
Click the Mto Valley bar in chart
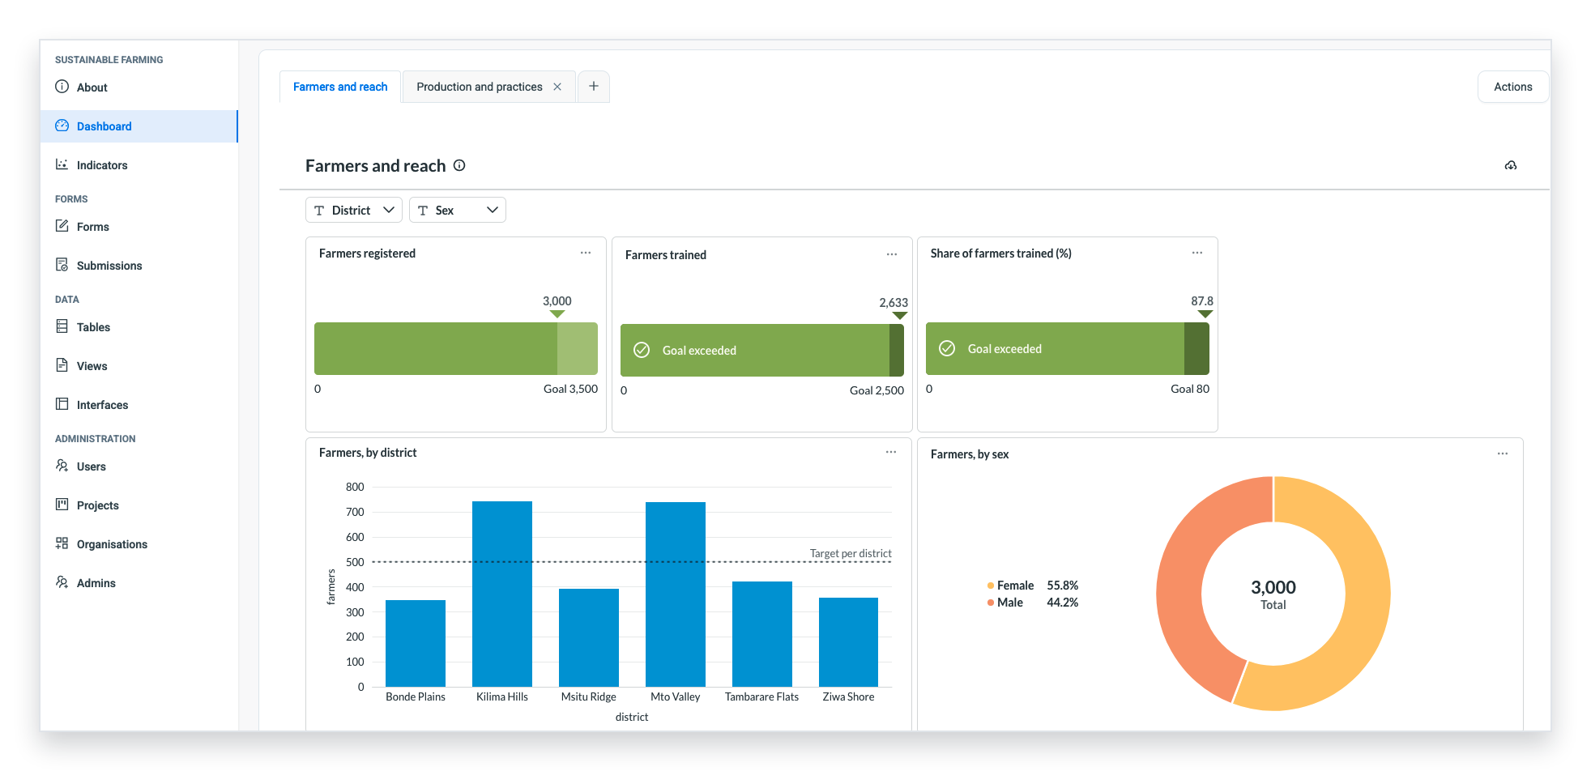(676, 594)
